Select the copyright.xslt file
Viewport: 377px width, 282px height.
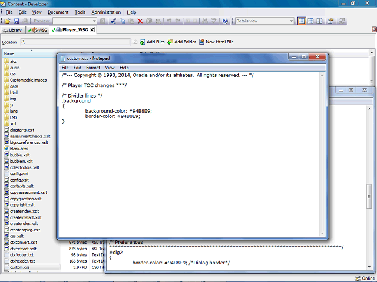pyautogui.click(x=22, y=205)
